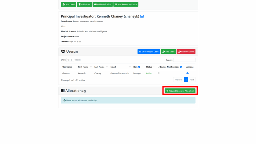Click Add Users button in top toolbar
The height and width of the screenshot is (144, 256).
coord(68,4)
